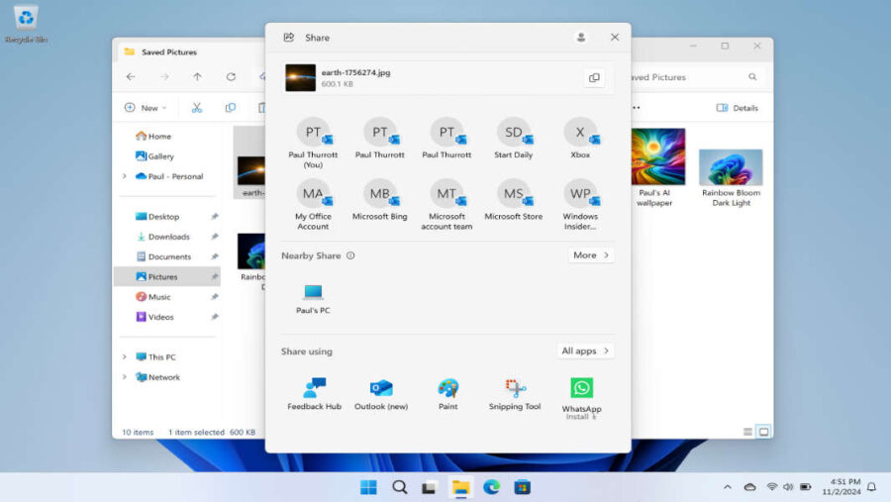Screen dimensions: 891x502
Task: Share using Snipping Tool
Action: [515, 393]
